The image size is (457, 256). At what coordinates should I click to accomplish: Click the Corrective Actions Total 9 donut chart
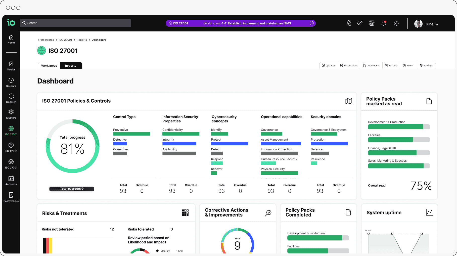pyautogui.click(x=238, y=241)
